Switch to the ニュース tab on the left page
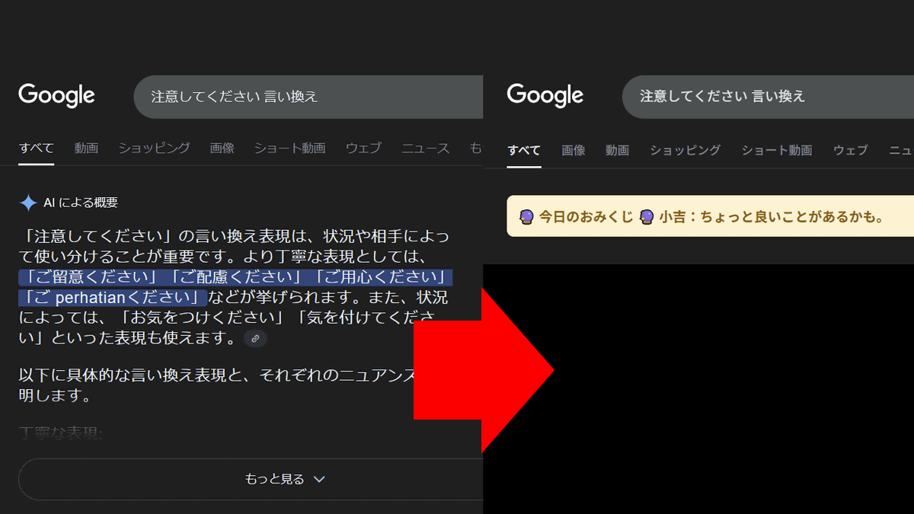This screenshot has height=514, width=914. tap(426, 148)
